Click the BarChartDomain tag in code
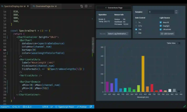The width and height of the screenshot is (187, 112). [x=30, y=82]
